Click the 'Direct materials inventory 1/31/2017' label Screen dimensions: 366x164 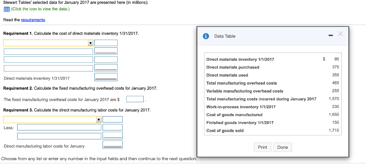pos(37,78)
